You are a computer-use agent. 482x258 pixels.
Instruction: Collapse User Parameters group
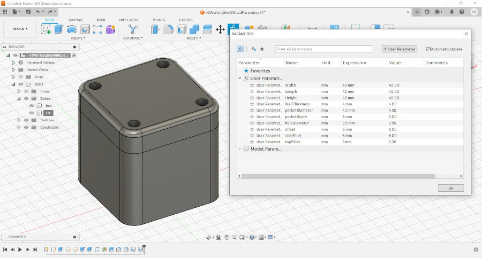(x=240, y=78)
